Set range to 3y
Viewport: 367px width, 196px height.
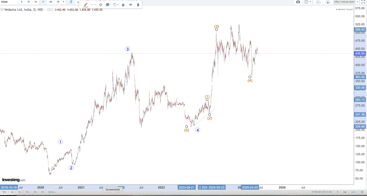[x=12, y=192]
